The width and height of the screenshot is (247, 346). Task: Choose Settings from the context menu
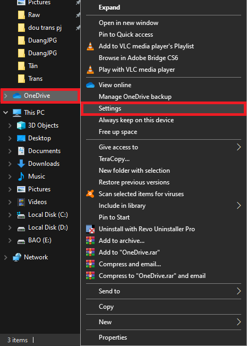(x=164, y=108)
